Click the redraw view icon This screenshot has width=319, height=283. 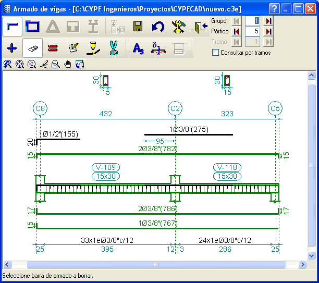8,64
